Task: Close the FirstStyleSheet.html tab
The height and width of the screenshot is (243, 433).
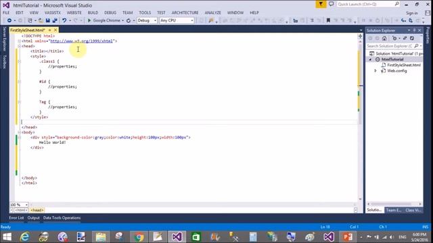Action: click(55, 30)
